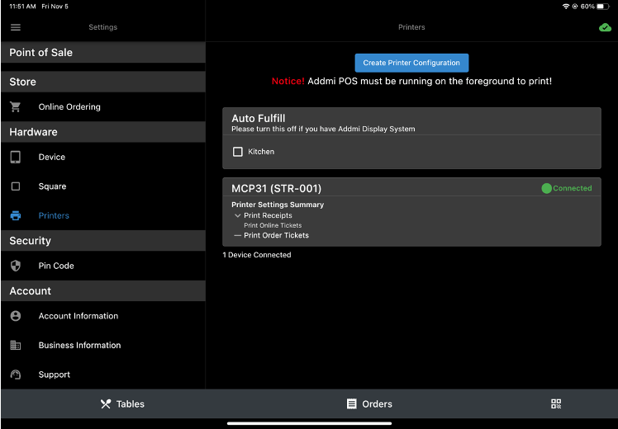Click the Account Information person icon
This screenshot has height=429, width=618.
coord(16,316)
